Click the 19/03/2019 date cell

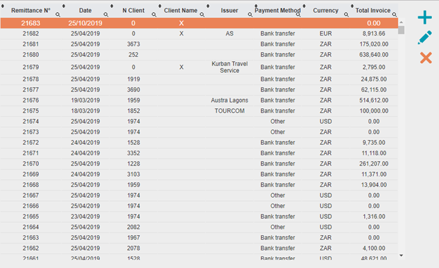pos(85,100)
